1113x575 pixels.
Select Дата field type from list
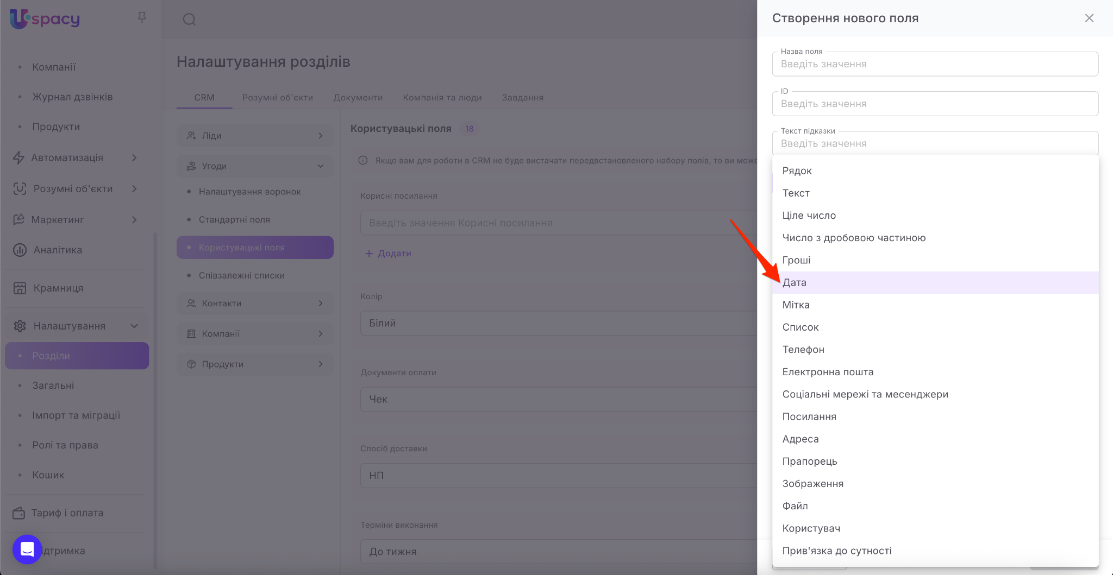coord(795,283)
